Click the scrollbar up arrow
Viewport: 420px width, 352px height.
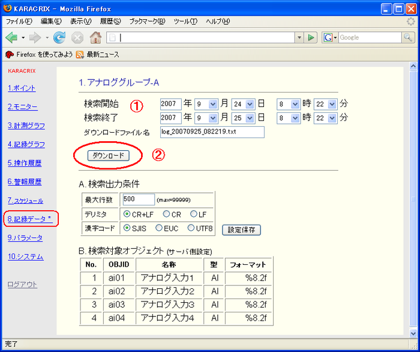point(413,66)
